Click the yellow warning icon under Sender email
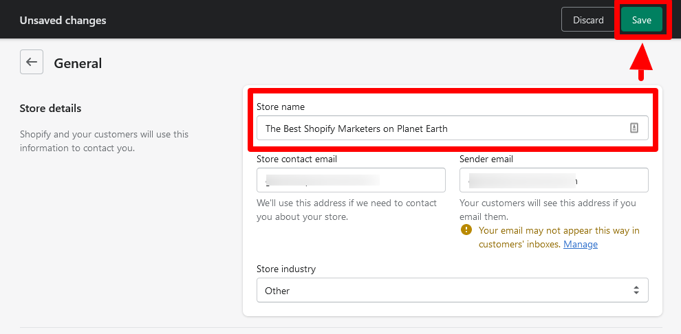Viewport: 681px width, 334px height. pos(467,230)
